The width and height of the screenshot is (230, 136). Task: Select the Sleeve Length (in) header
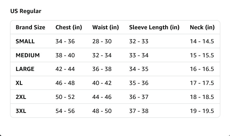coord(154,27)
